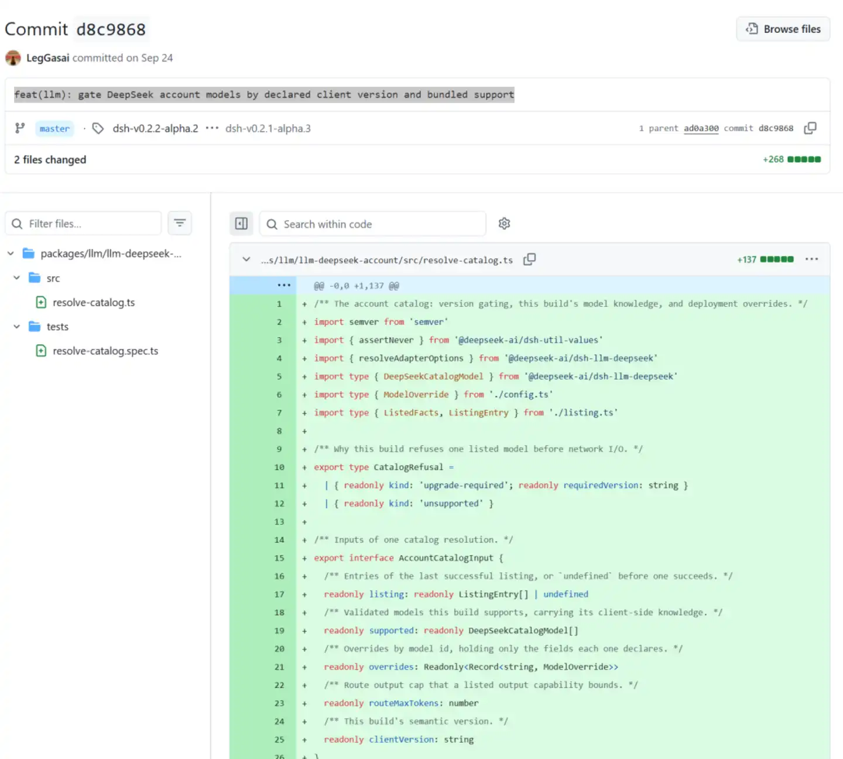843x759 pixels.
Task: Open more options menu for resolve-catalog.ts
Action: [x=811, y=259]
